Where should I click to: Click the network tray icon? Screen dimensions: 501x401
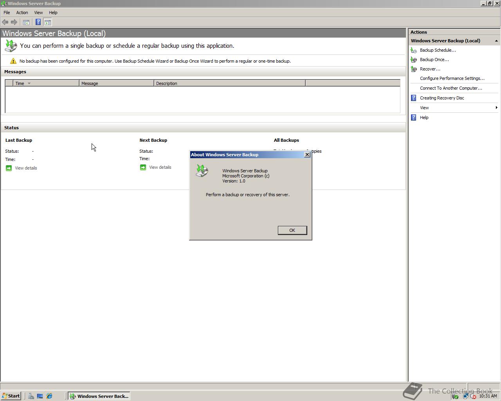(x=465, y=396)
